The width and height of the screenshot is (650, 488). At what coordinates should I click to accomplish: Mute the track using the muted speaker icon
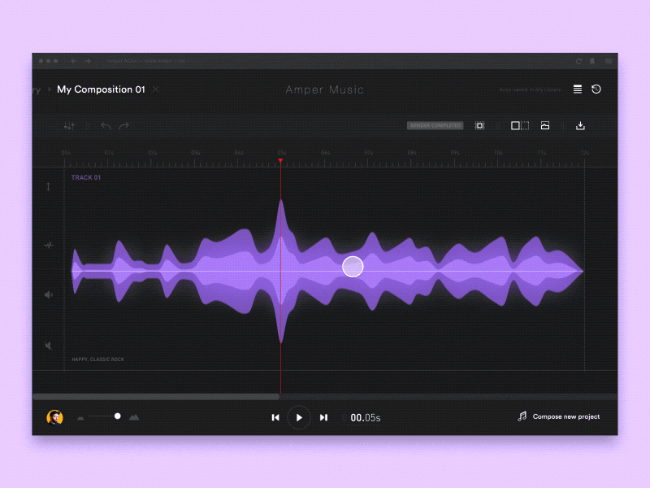[x=49, y=346]
